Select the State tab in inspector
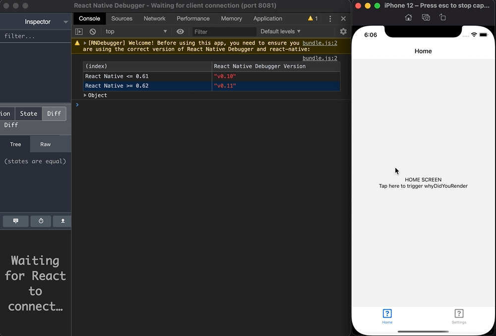 pyautogui.click(x=28, y=113)
